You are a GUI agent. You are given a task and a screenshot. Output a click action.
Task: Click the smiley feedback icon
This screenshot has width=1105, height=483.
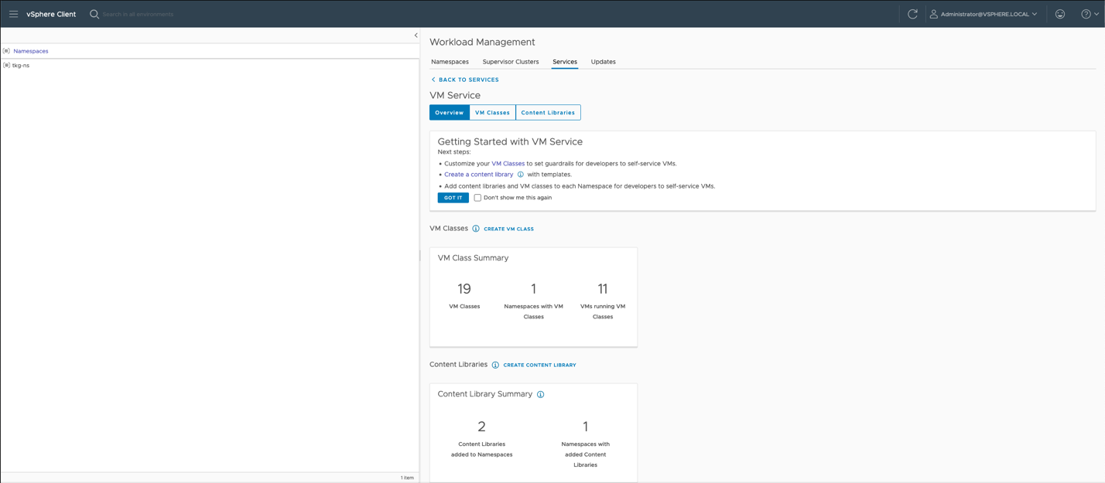tap(1059, 14)
